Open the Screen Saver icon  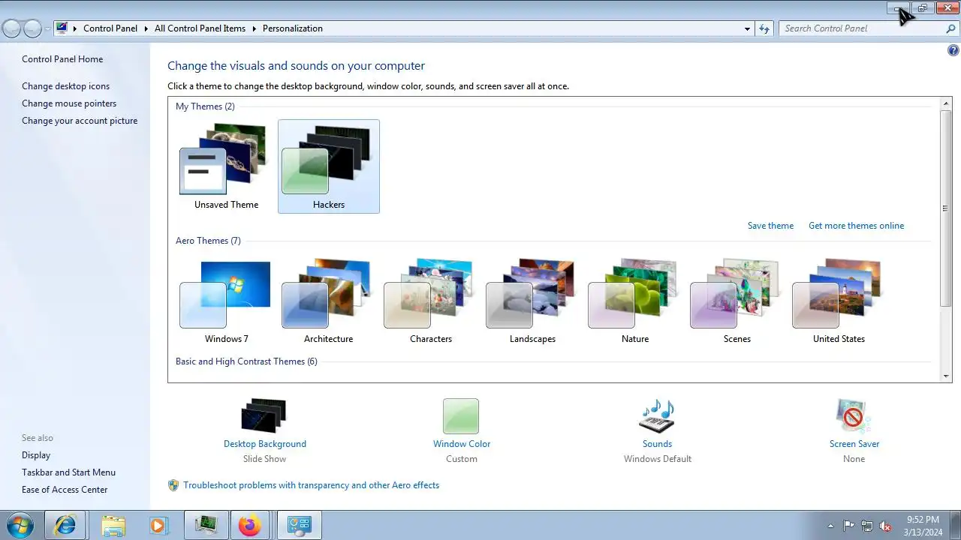pyautogui.click(x=854, y=416)
